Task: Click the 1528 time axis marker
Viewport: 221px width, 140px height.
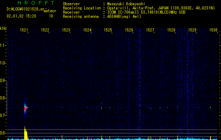Action: tap(171, 30)
